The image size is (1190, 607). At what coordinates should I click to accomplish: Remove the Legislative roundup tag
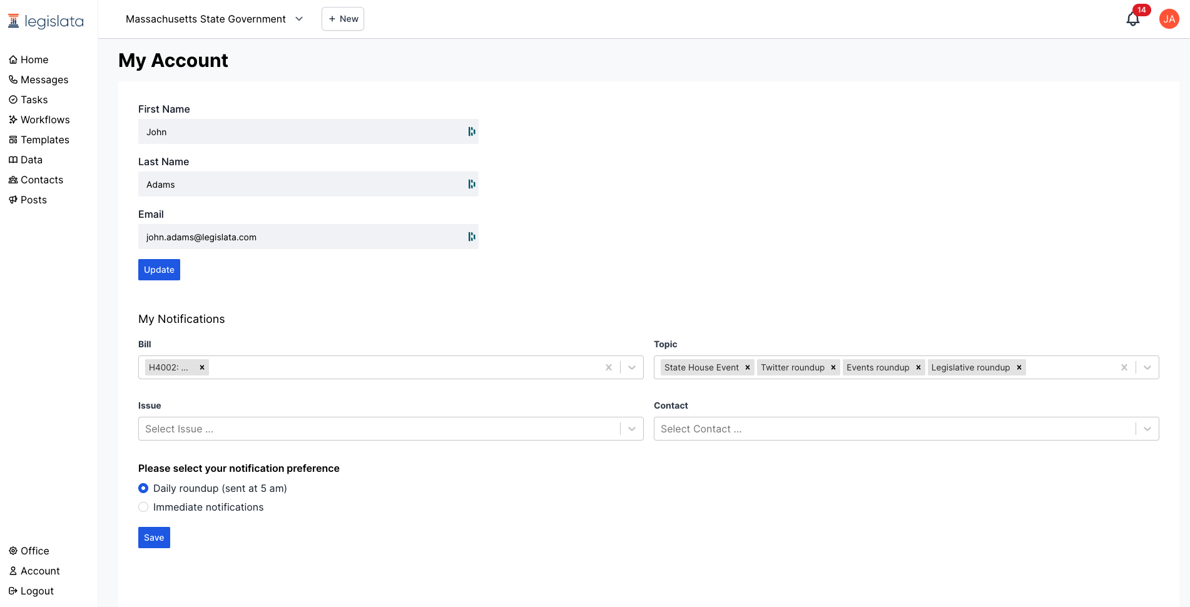(1019, 367)
